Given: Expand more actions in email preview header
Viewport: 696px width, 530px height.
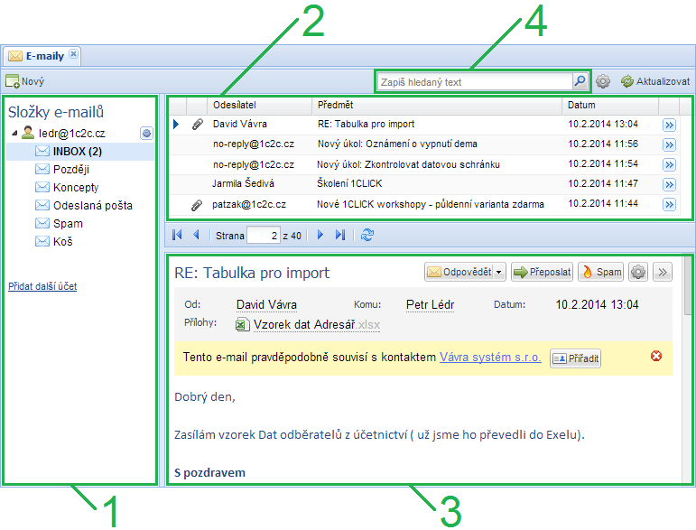Looking at the screenshot, I should [662, 272].
